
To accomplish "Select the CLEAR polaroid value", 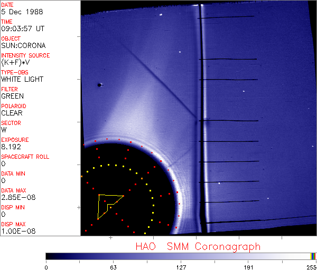I will click(12, 113).
